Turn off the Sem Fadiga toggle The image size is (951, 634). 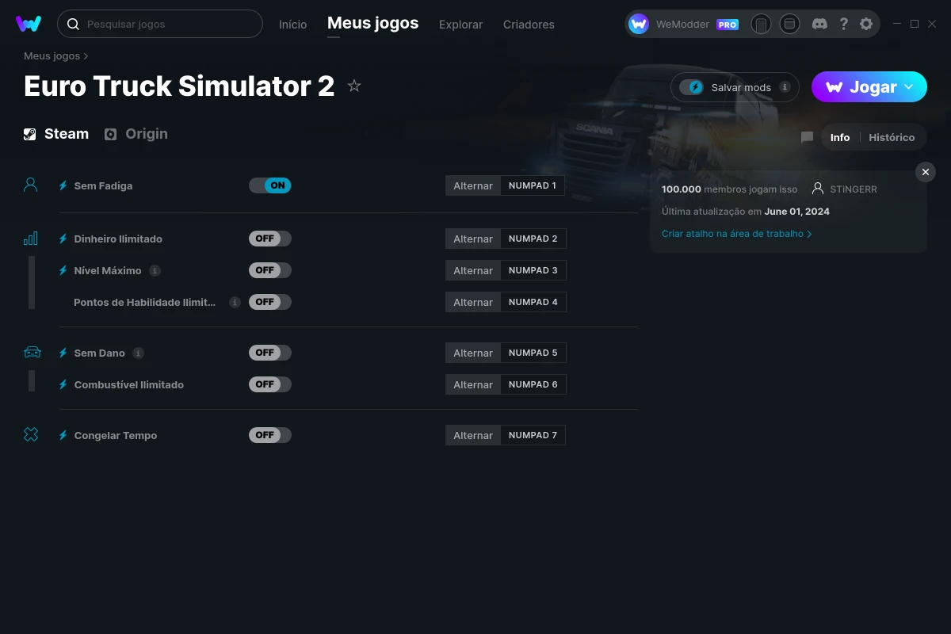click(270, 185)
